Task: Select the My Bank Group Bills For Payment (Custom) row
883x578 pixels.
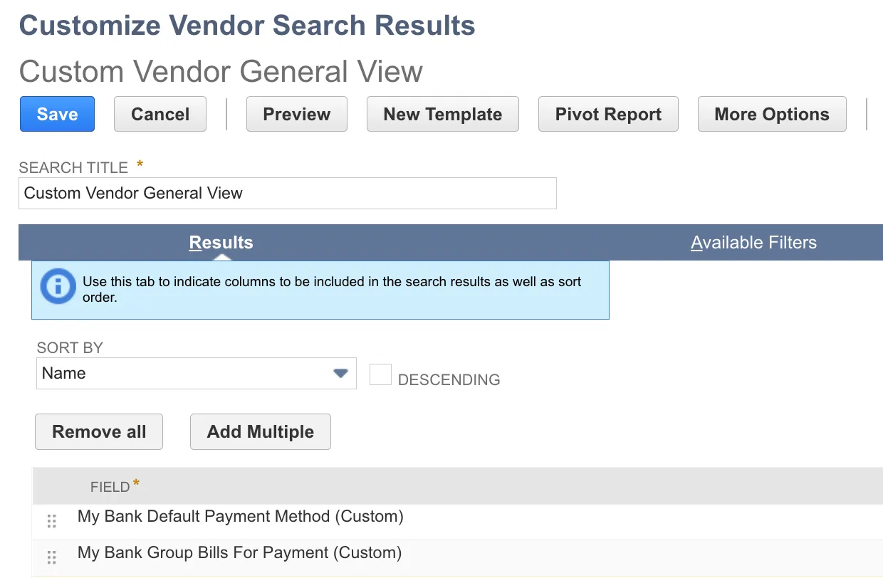Action: click(x=457, y=557)
